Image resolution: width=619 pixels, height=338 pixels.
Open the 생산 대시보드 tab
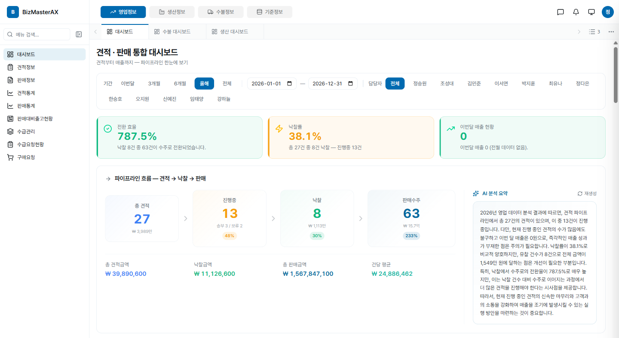pos(235,32)
